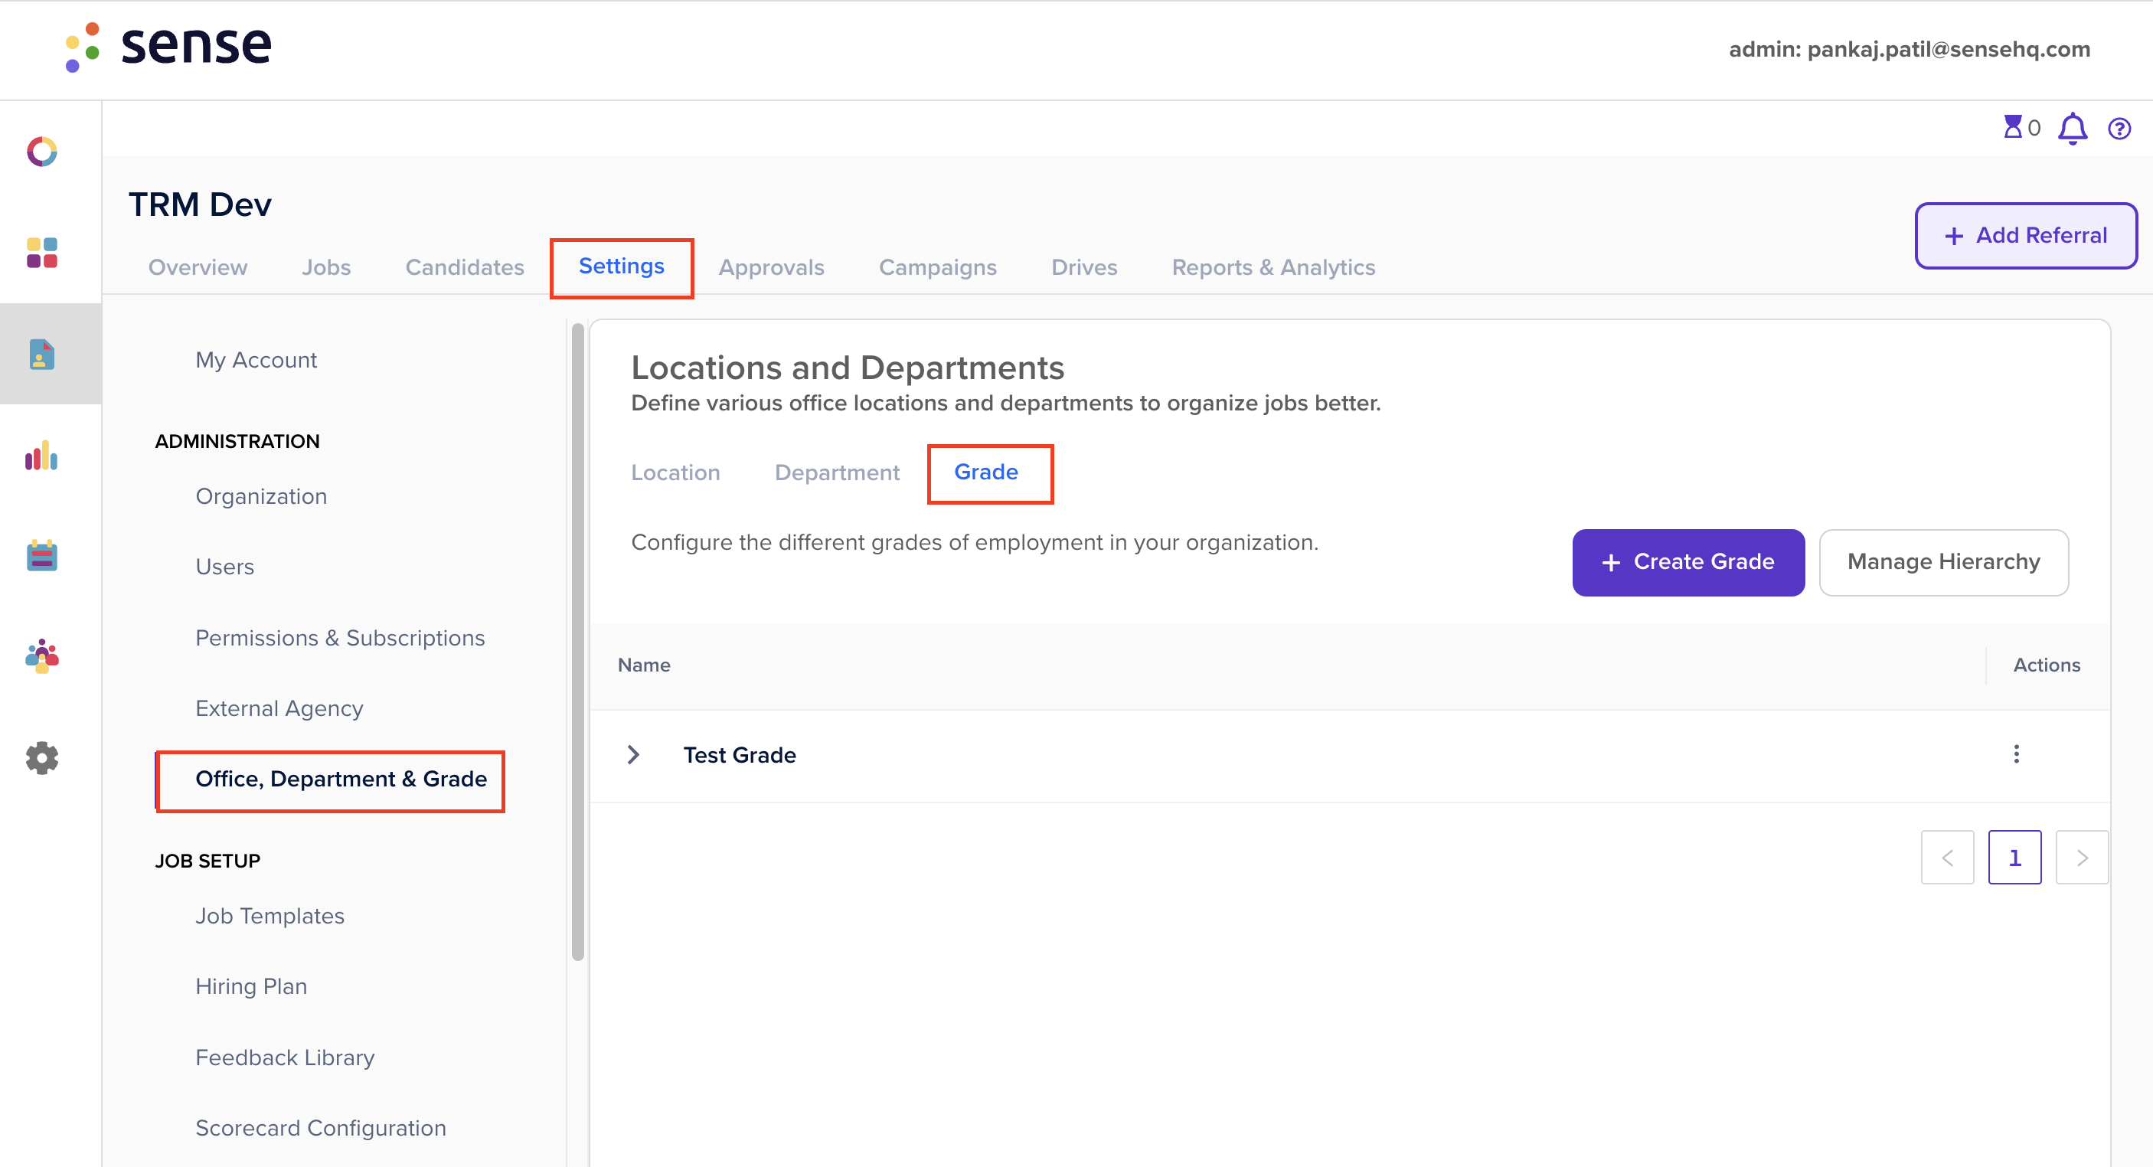Open the notifications bell
This screenshot has height=1167, width=2153.
[x=2072, y=129]
